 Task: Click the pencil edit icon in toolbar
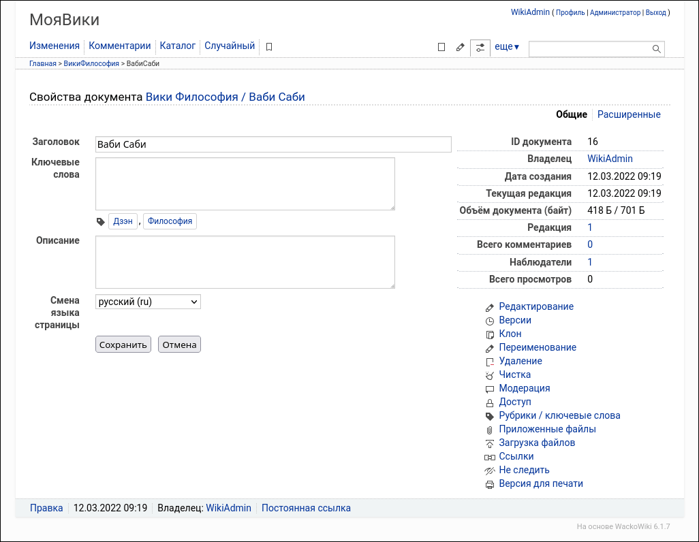pos(461,47)
